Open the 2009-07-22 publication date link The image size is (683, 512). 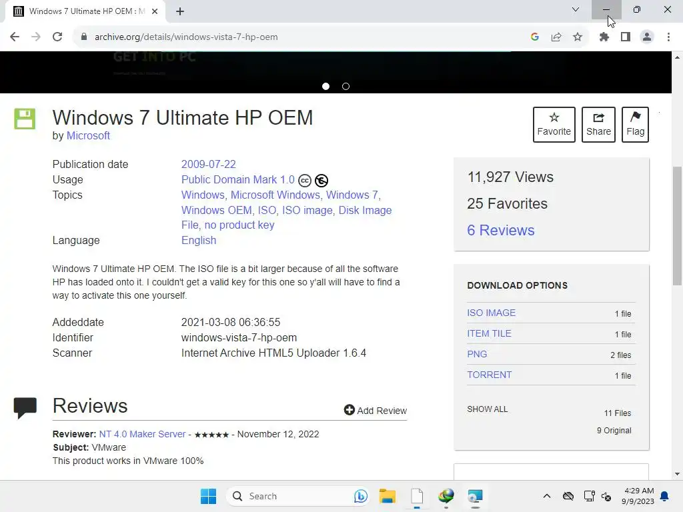pos(209,164)
